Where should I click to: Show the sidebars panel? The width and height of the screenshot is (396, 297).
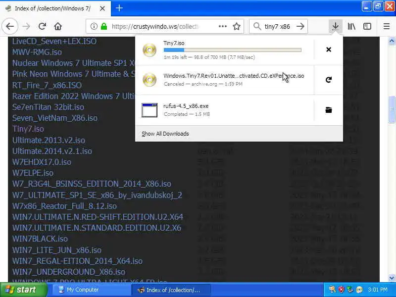tap(367, 26)
